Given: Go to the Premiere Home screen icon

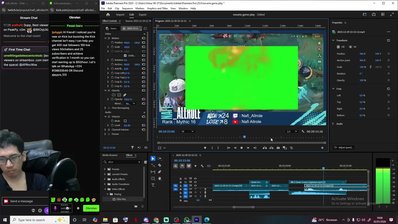Looking at the screenshot, I should [x=108, y=15].
